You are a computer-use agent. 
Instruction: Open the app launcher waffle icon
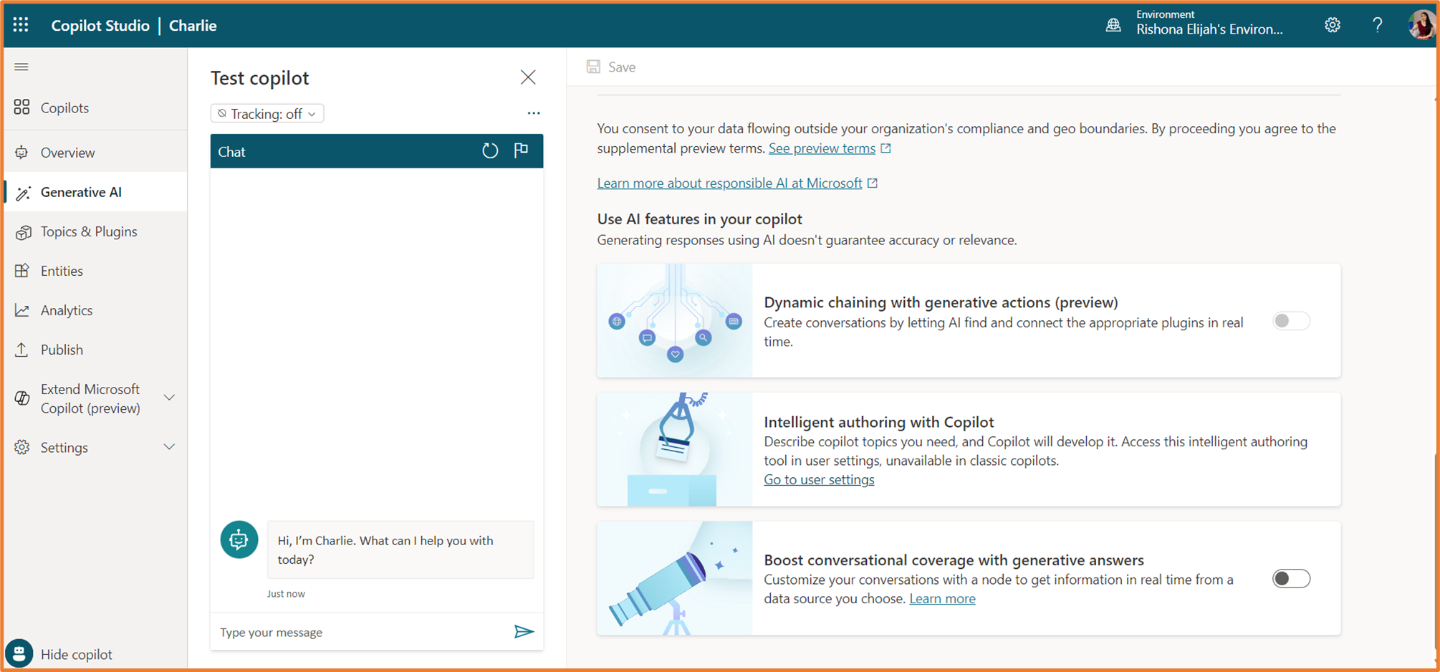coord(21,25)
